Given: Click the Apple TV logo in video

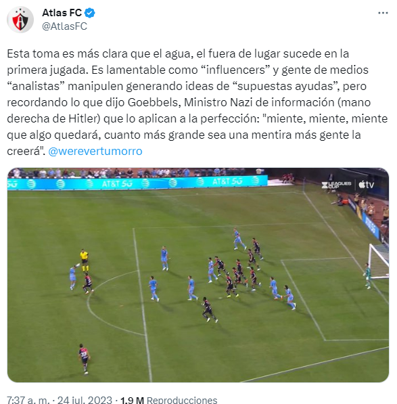Looking at the screenshot, I should (366, 185).
